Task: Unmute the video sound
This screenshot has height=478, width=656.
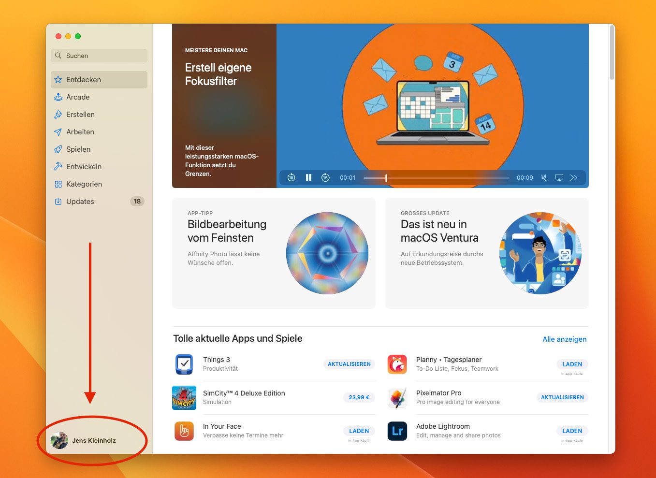Action: pos(544,178)
